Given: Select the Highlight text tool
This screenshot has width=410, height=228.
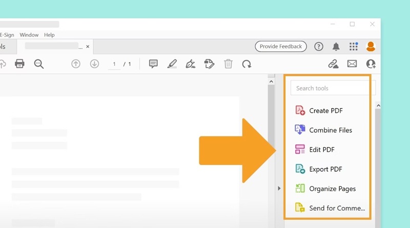Looking at the screenshot, I should 172,64.
